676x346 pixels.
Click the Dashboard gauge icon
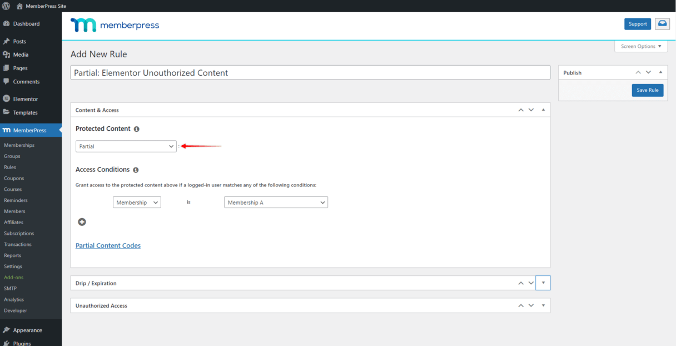(6, 24)
